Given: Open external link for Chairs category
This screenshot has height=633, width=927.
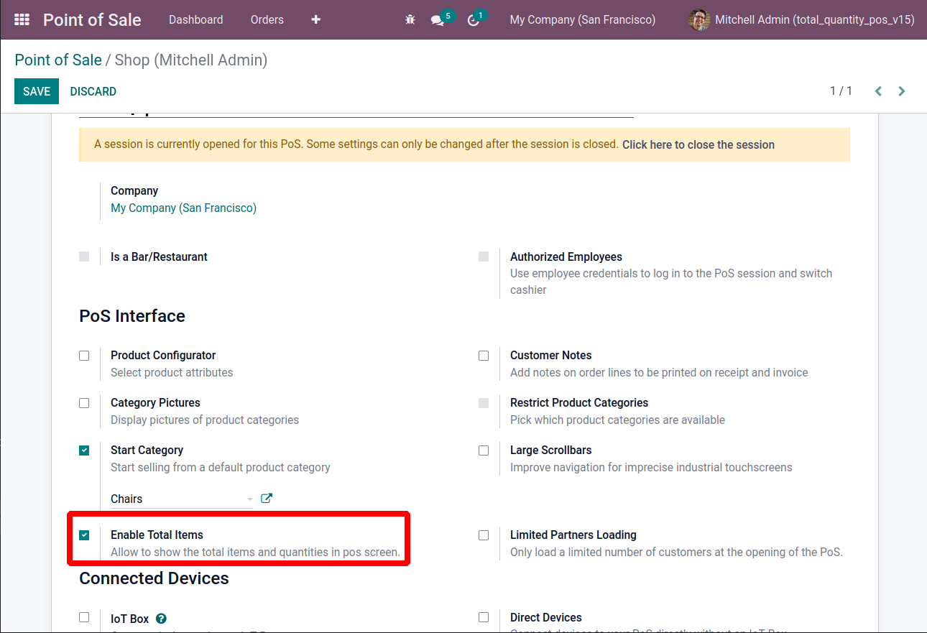Looking at the screenshot, I should click(267, 498).
